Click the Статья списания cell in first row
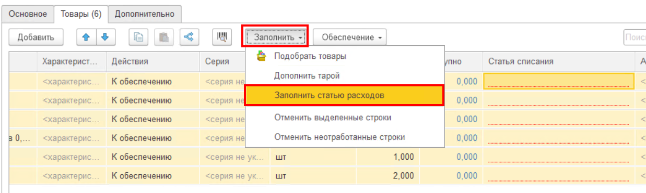Screen dimensions: 646x193 (558, 81)
